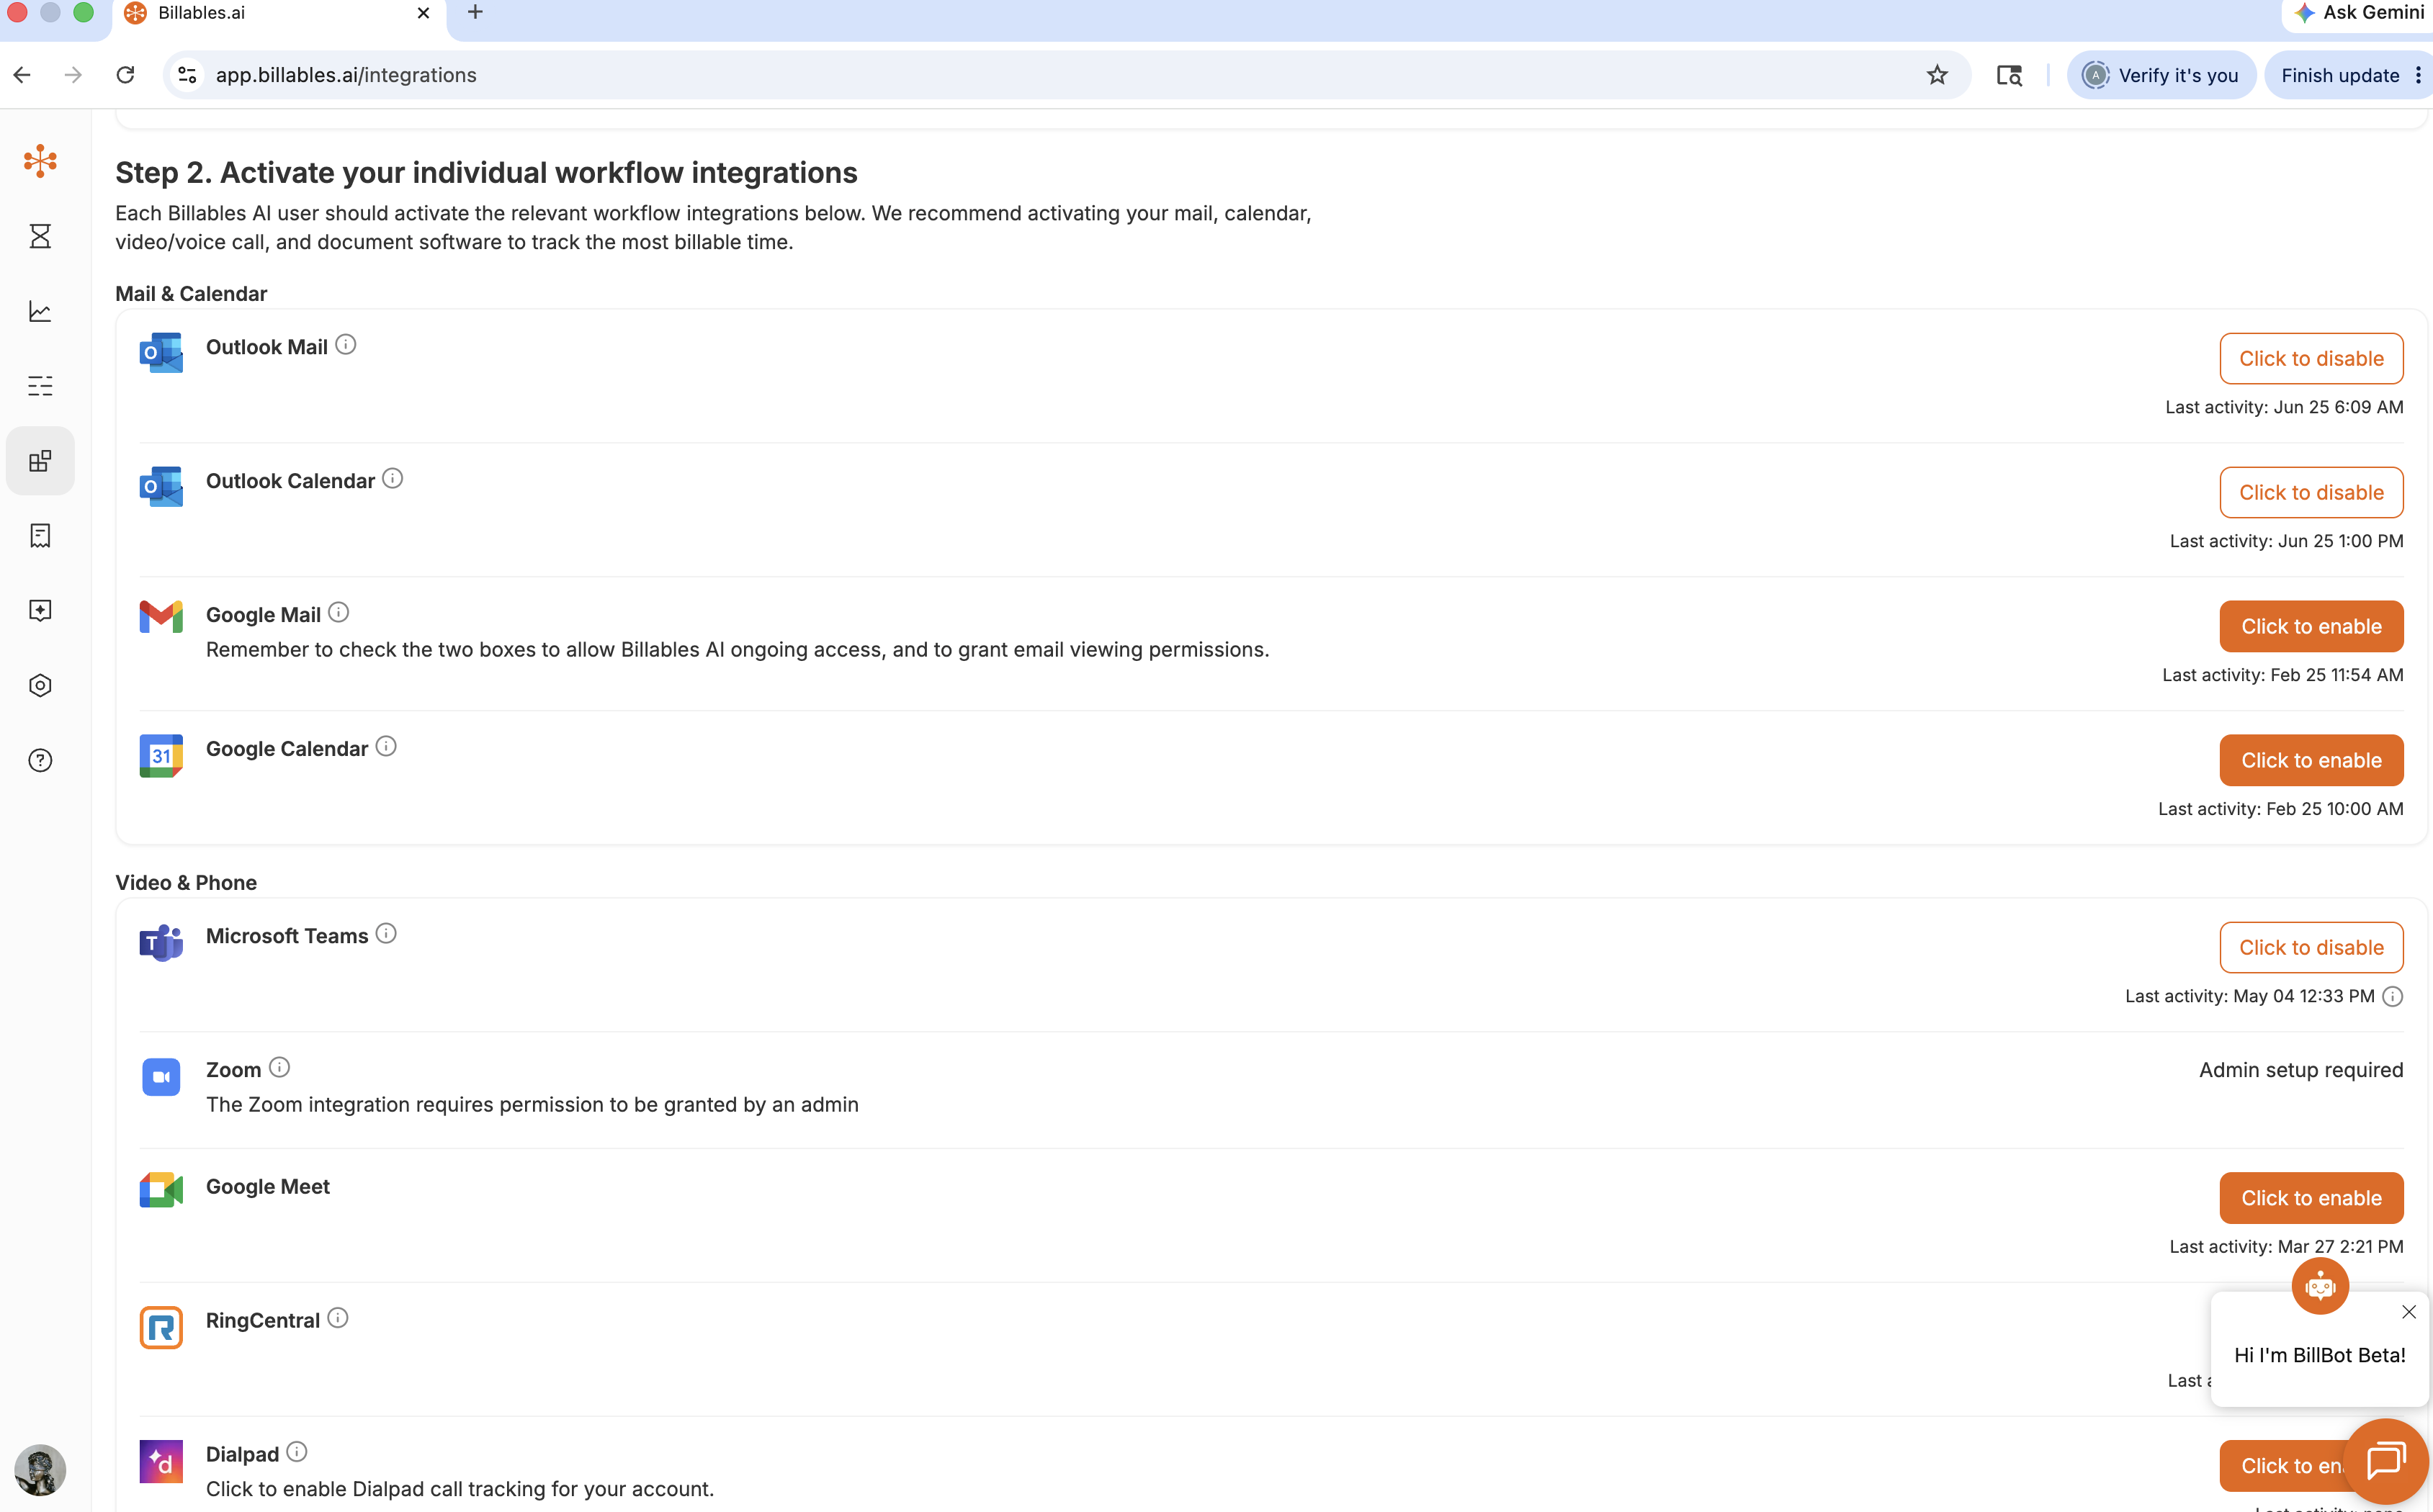Open the Chrome three-dot menu

2419,75
